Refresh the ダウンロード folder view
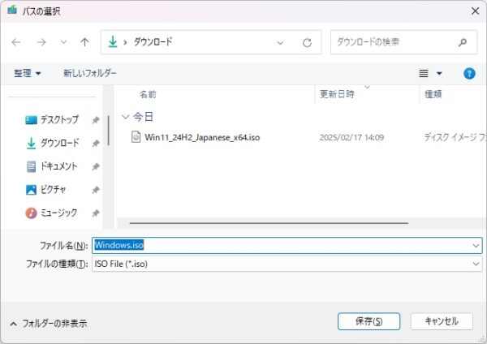 click(307, 42)
